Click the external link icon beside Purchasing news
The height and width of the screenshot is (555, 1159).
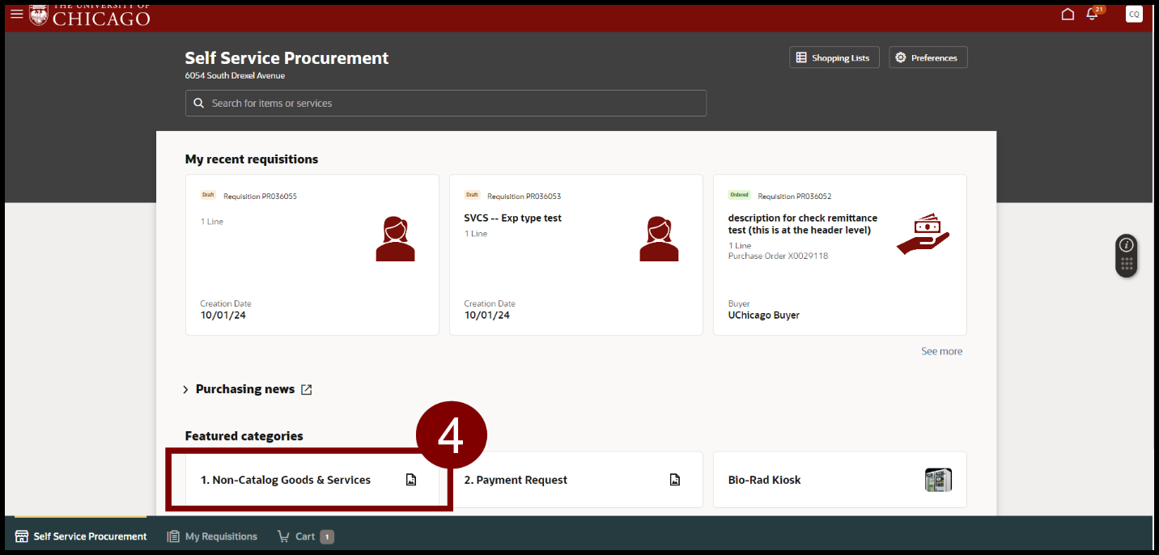(x=307, y=389)
